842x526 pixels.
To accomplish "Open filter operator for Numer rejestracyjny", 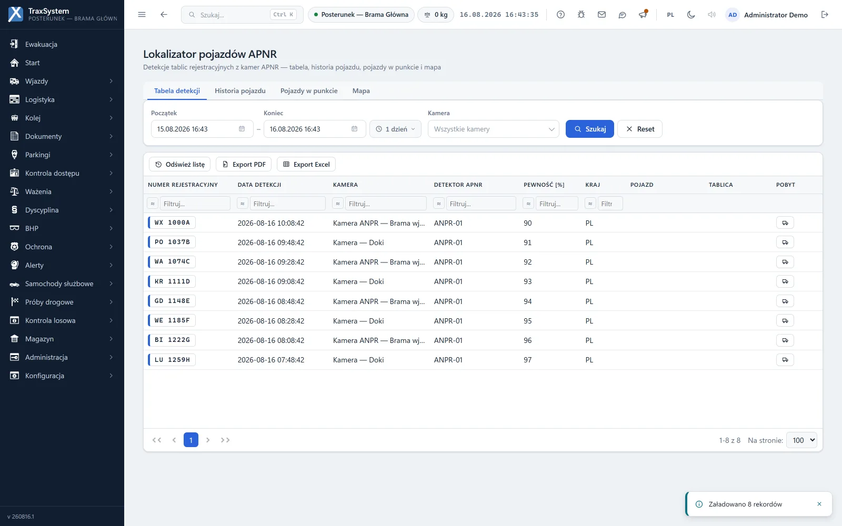I will (x=153, y=204).
